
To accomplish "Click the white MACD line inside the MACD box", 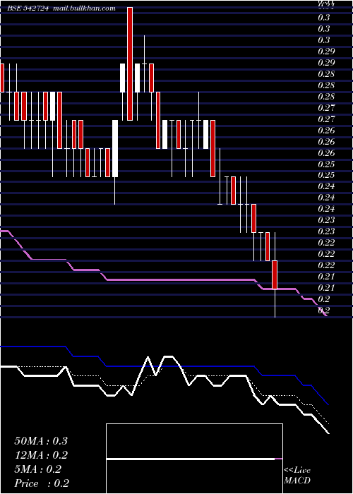I will (x=191, y=459).
